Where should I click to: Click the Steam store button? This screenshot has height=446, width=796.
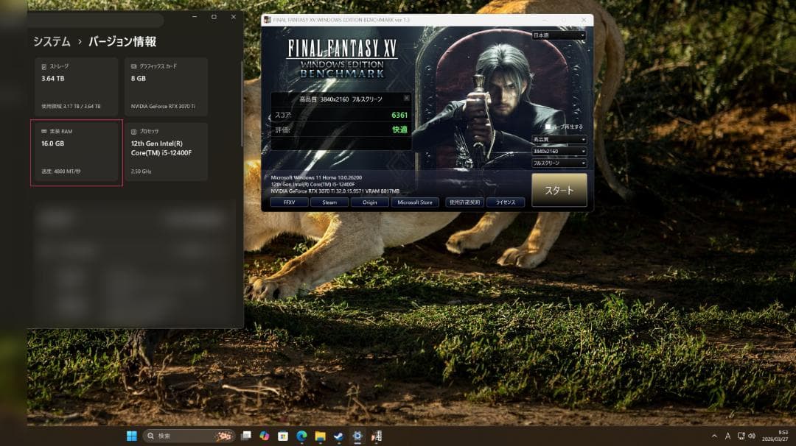(x=329, y=202)
